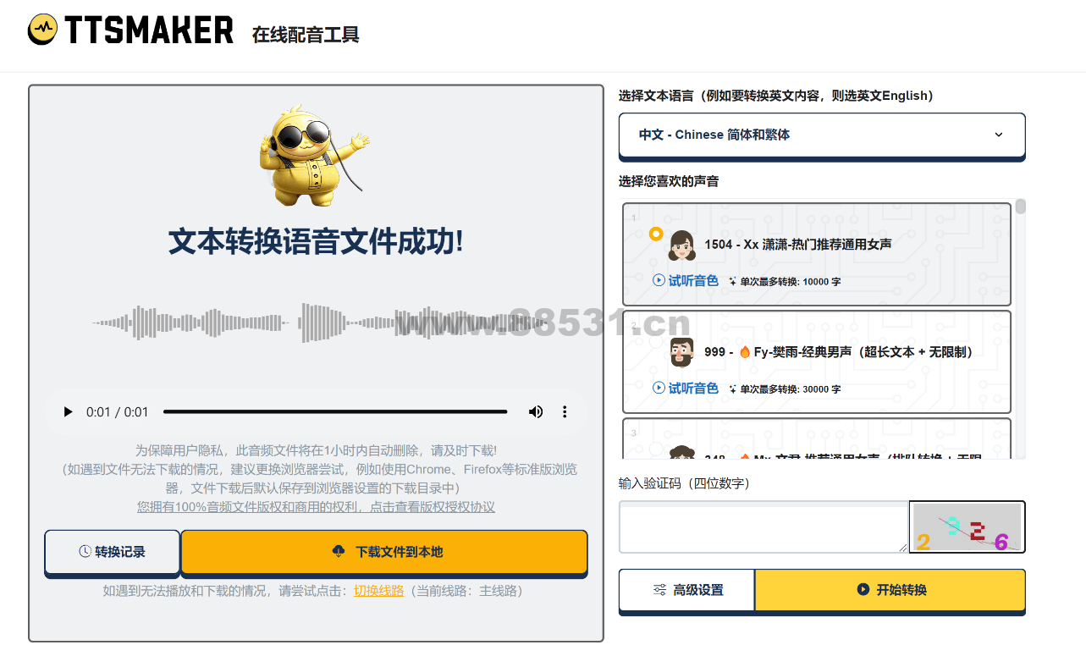Click the TTSMAKER brand title text
Screen dimensions: 1086x645
(x=149, y=30)
